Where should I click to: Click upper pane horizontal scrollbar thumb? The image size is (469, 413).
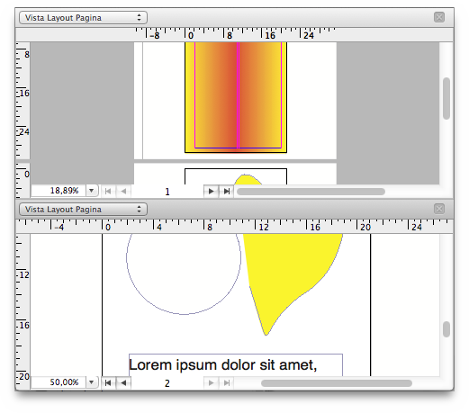(311, 192)
